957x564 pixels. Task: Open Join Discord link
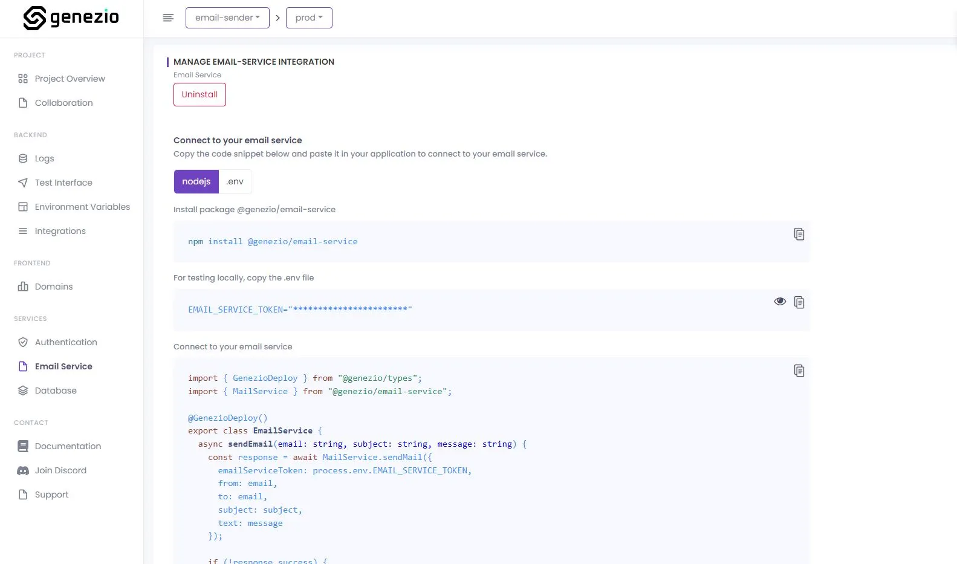click(x=60, y=470)
